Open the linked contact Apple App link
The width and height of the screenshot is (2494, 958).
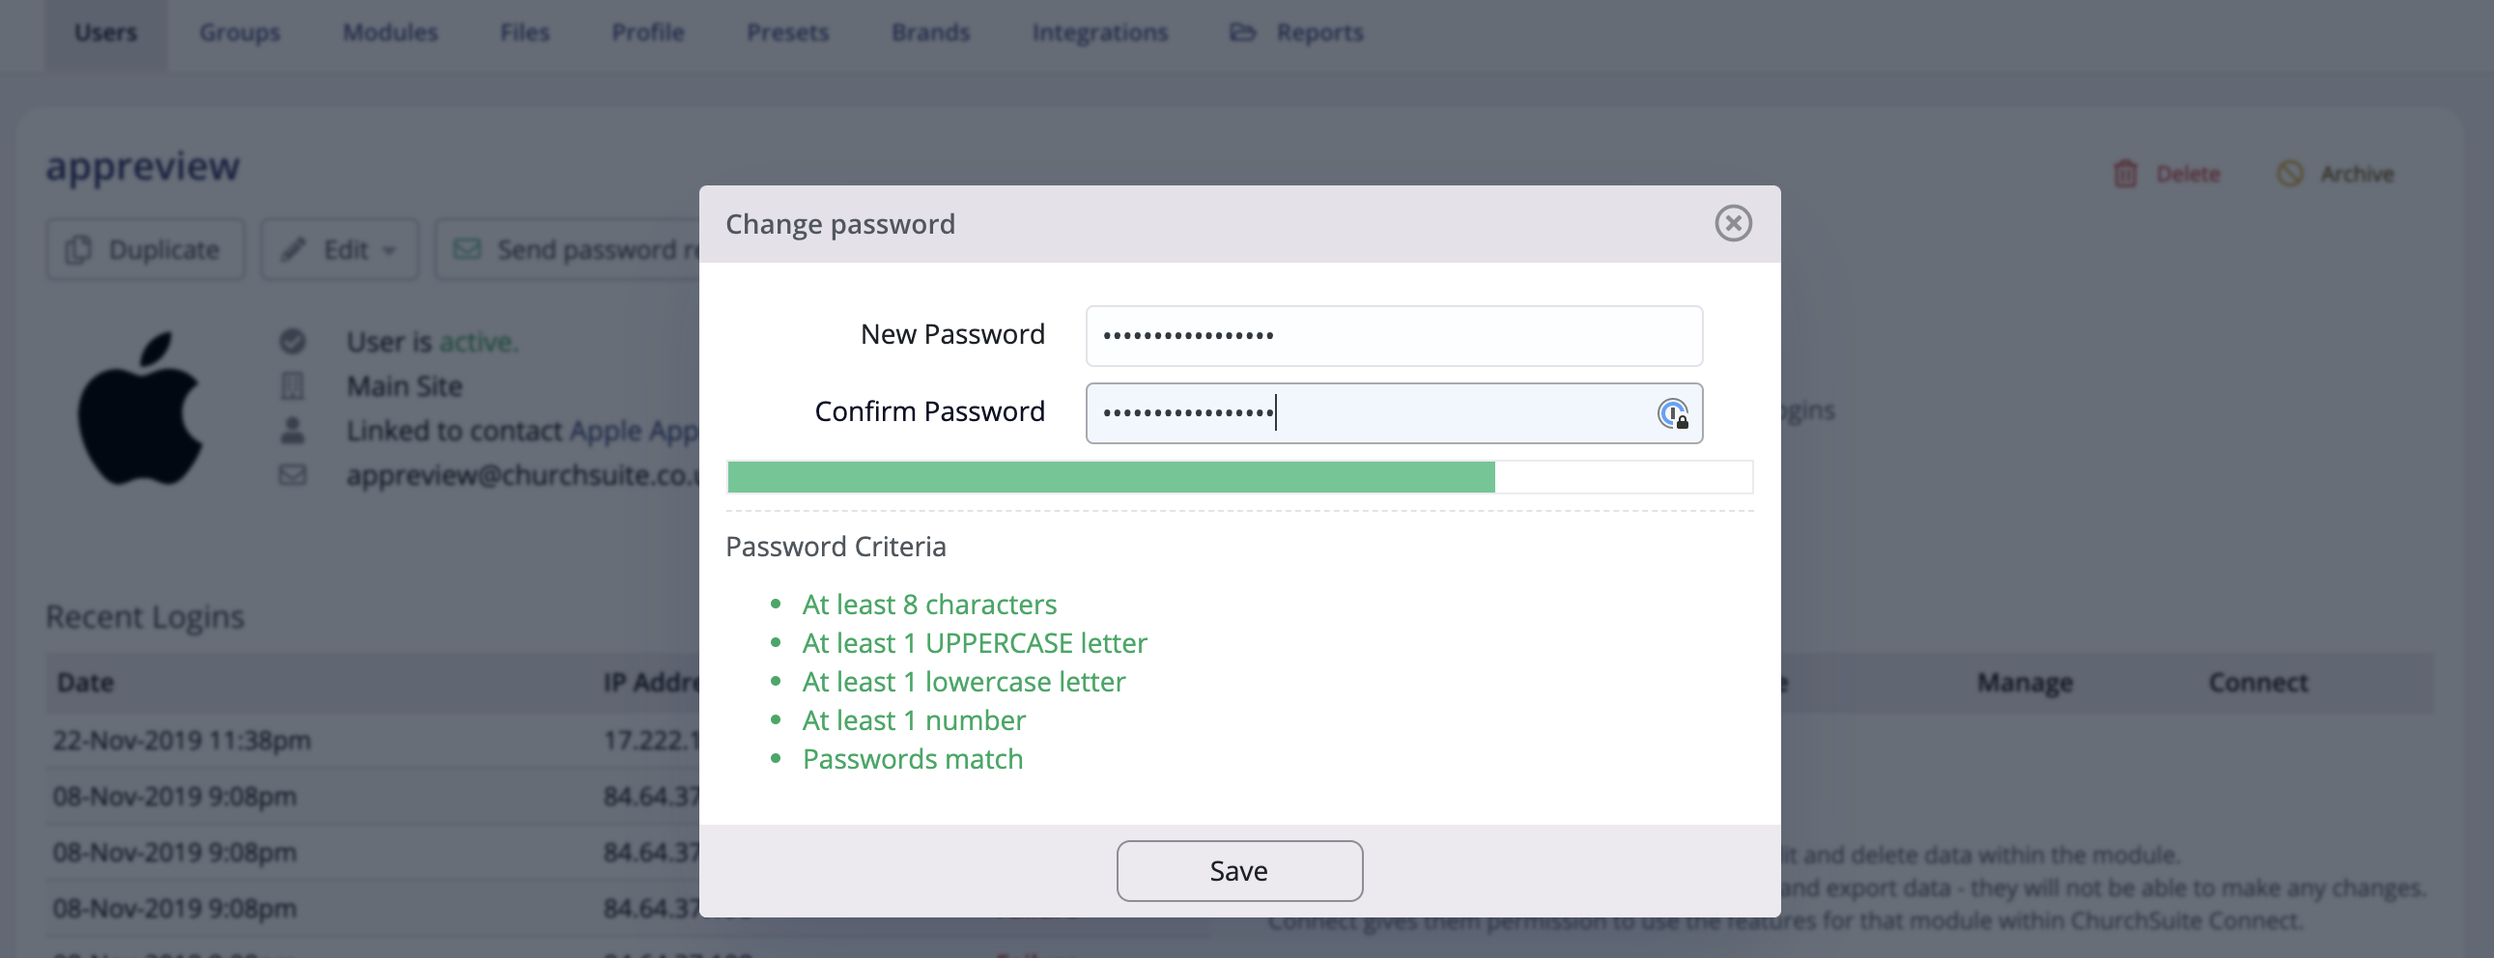[x=634, y=431]
